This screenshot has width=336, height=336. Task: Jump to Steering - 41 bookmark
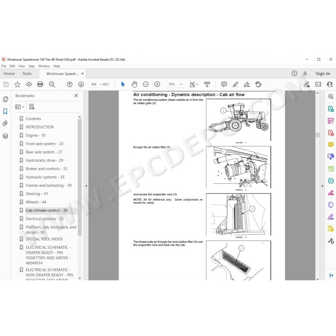point(36,194)
